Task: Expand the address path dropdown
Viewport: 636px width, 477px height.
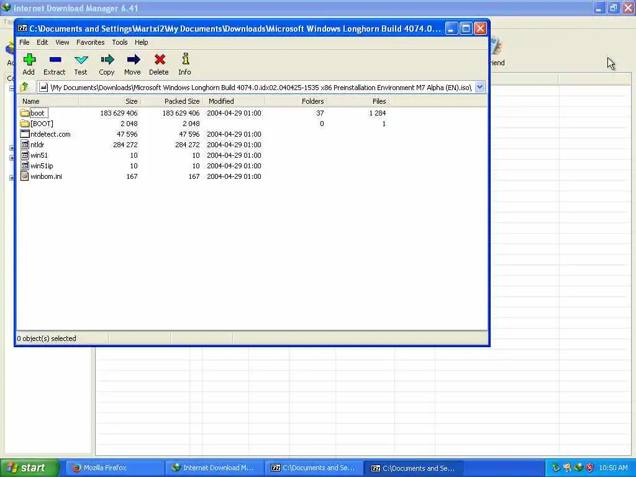Action: [x=480, y=87]
